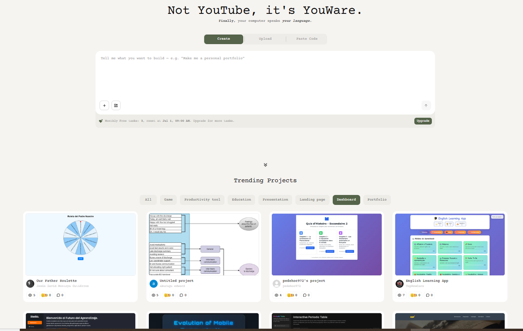
Task: Click the plus attachment icon in prompt box
Action: pos(104,105)
